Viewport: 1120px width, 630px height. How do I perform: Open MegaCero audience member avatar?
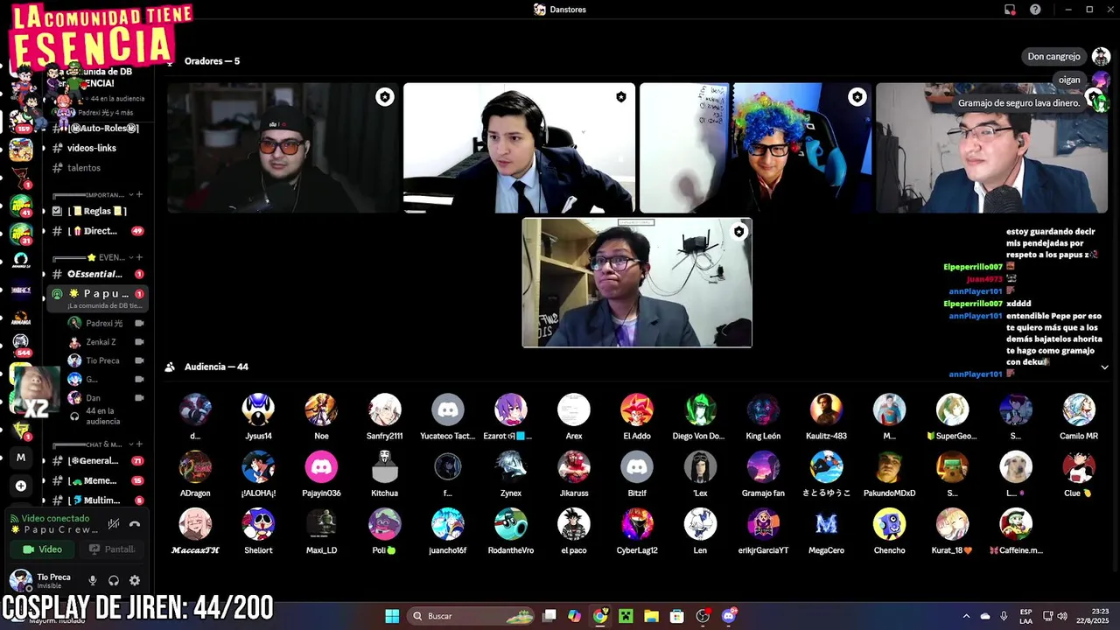click(x=826, y=524)
